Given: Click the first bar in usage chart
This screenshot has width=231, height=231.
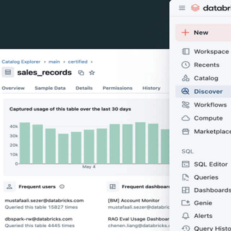Looking at the screenshot, I should tap(25, 143).
